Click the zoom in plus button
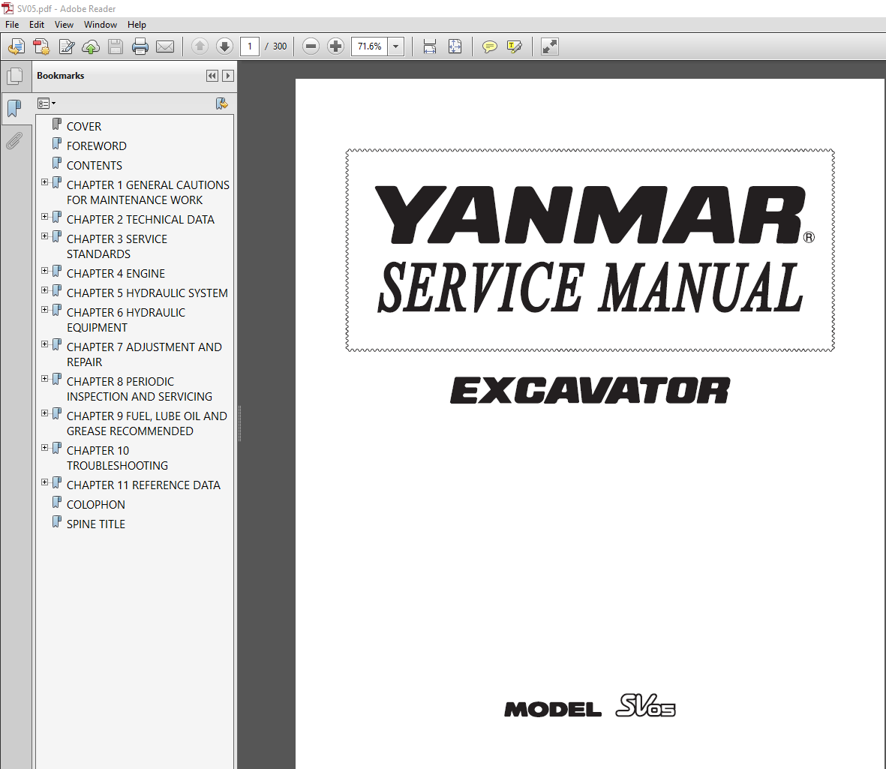The height and width of the screenshot is (769, 886). point(335,47)
